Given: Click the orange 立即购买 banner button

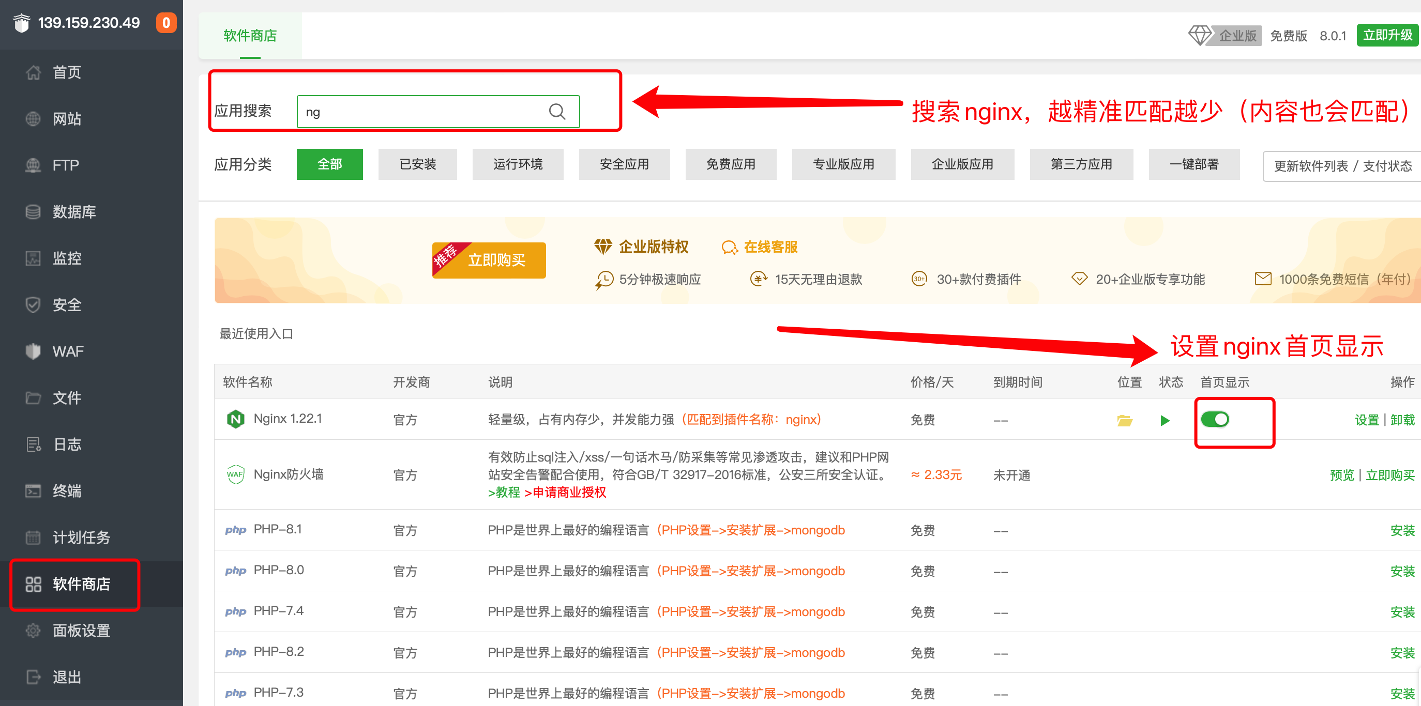Looking at the screenshot, I should tap(489, 260).
